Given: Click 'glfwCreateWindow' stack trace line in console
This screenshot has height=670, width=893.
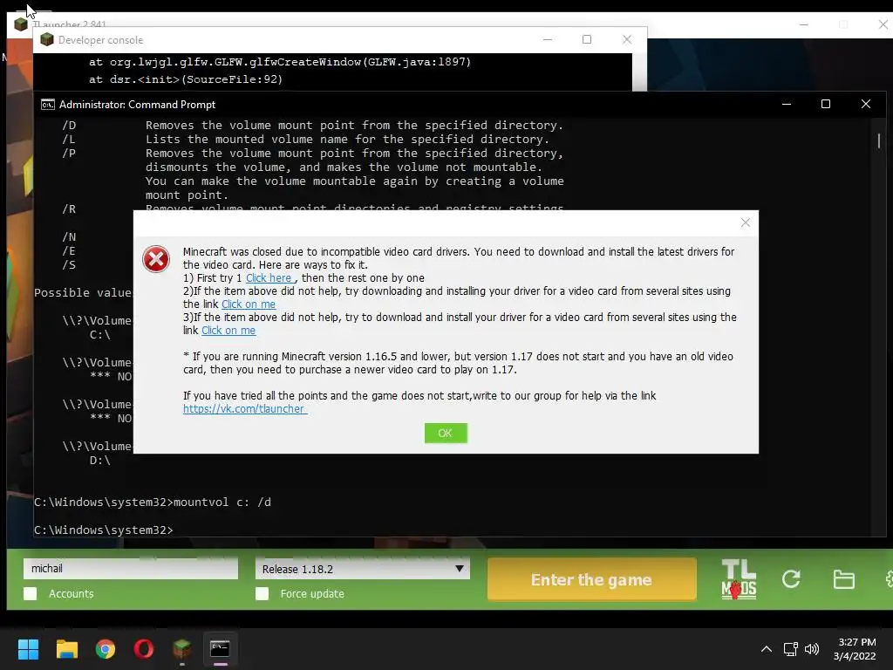Looking at the screenshot, I should point(280,62).
